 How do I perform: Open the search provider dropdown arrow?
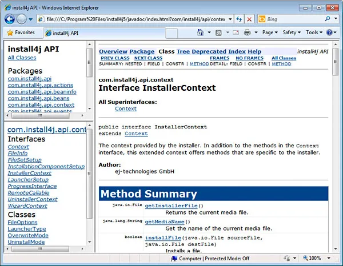(336, 19)
